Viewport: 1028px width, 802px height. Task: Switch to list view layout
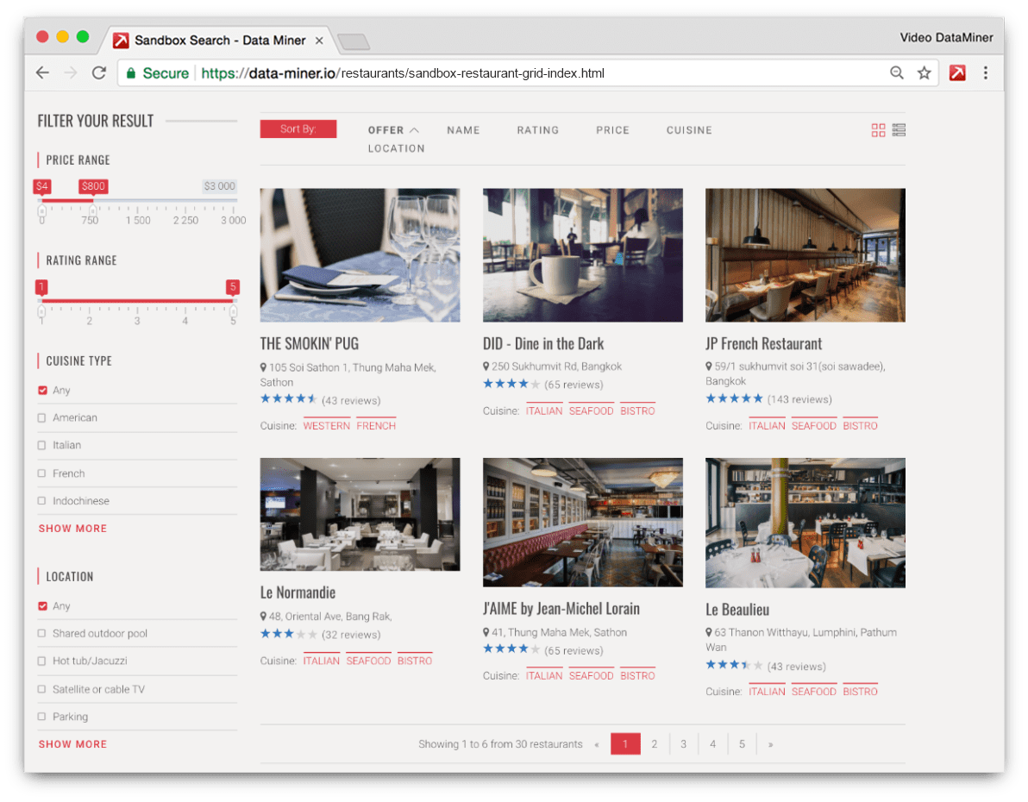(899, 129)
